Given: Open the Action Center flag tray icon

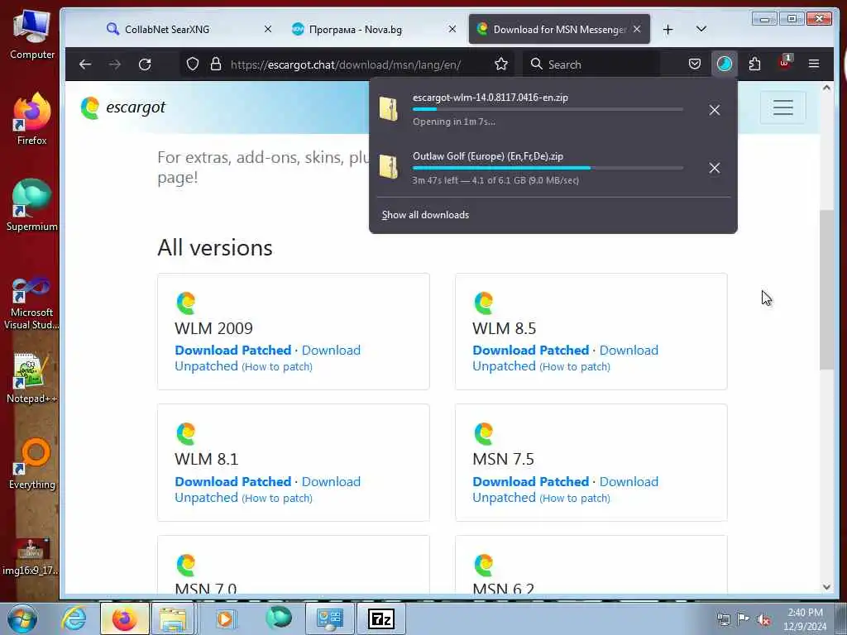Looking at the screenshot, I should 744,619.
